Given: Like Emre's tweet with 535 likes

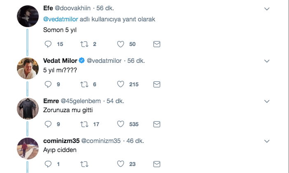Looking at the screenshot, I should 121,124.
